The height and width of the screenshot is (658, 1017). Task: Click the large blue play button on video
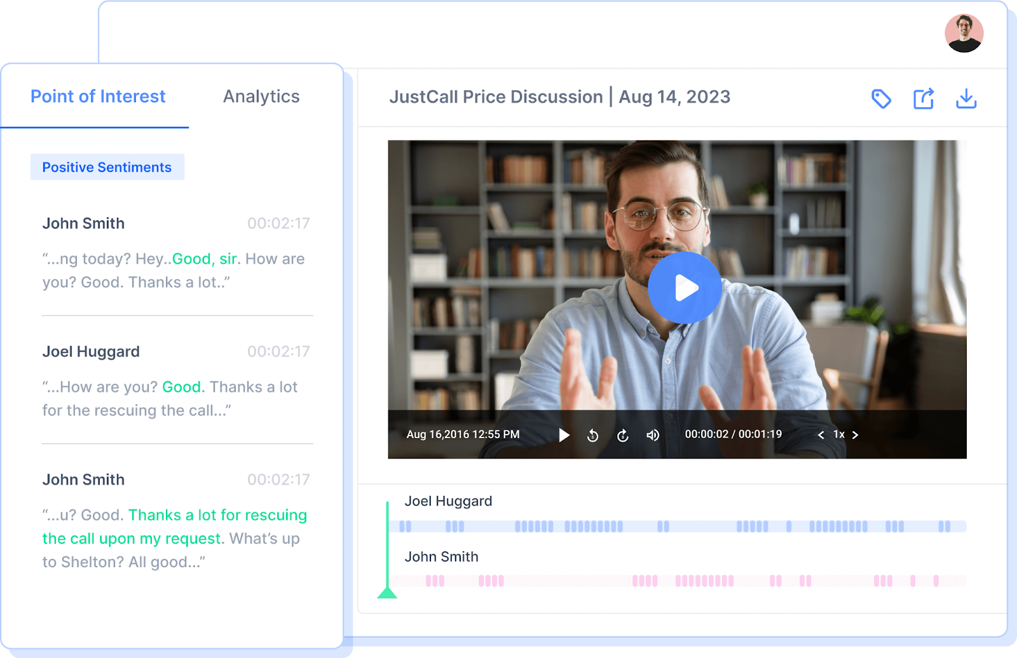685,288
